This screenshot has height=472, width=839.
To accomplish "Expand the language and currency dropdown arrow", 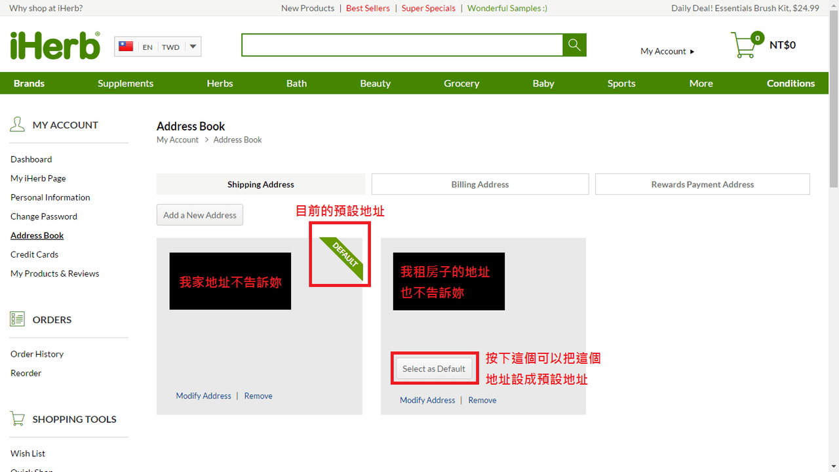I will (193, 47).
